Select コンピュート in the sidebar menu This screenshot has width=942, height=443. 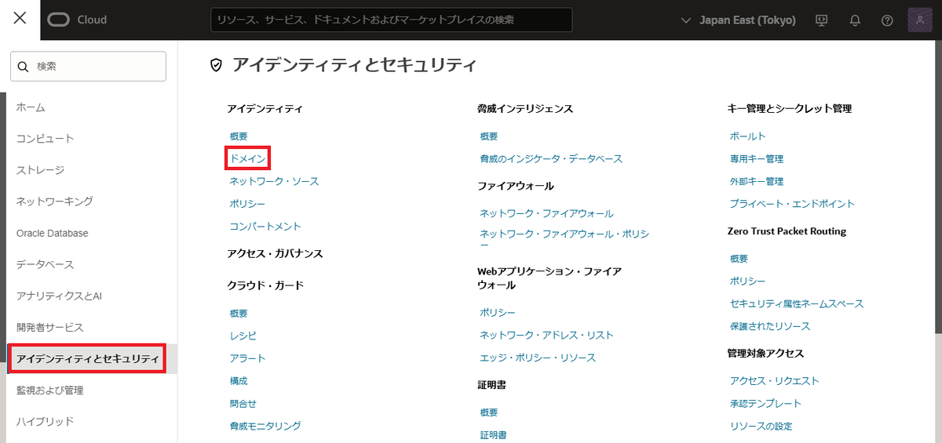click(x=45, y=139)
